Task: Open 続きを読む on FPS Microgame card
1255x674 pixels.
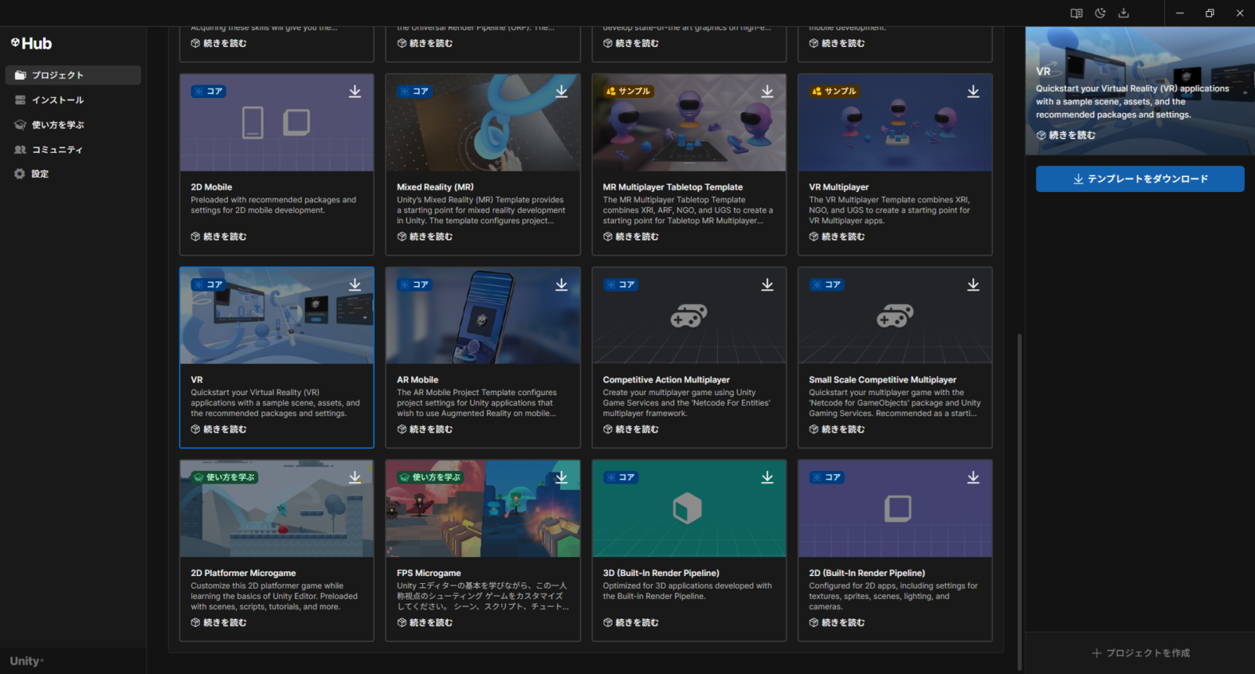Action: click(425, 623)
